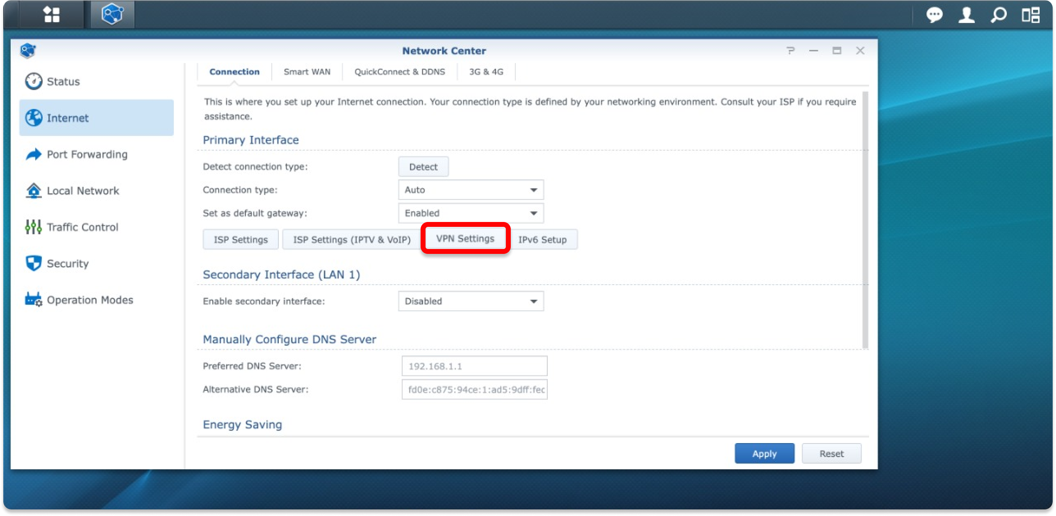
Task: Switch to the Smart WAN tab
Action: 307,72
